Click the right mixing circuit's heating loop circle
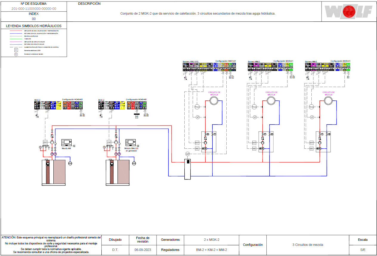377x256 pixels. click(328, 101)
